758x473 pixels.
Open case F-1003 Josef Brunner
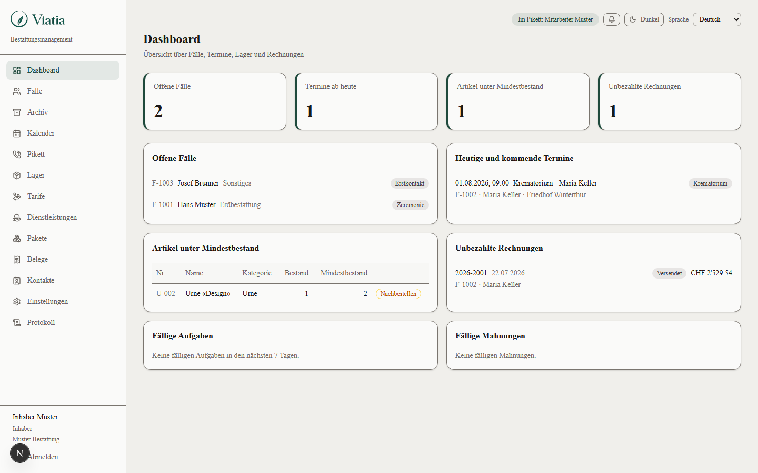[291, 183]
